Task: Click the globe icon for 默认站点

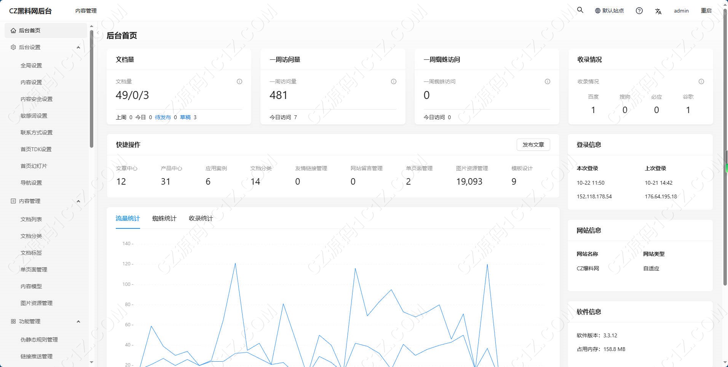Action: (x=598, y=11)
